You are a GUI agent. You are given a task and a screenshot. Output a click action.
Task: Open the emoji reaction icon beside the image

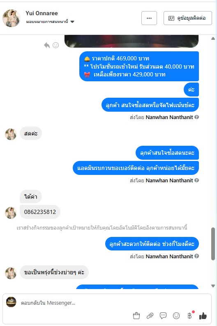tap(55, 45)
